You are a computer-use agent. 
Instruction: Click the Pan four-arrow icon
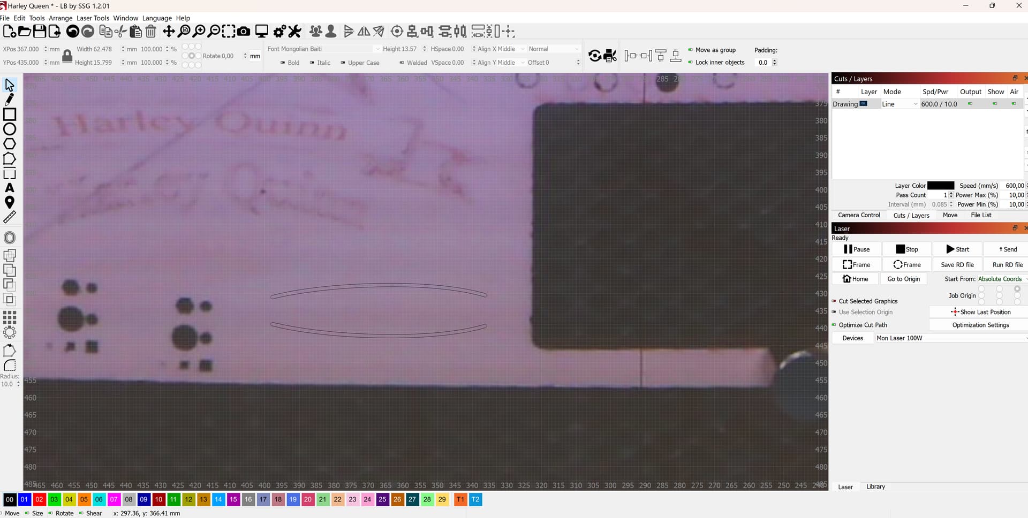click(169, 32)
